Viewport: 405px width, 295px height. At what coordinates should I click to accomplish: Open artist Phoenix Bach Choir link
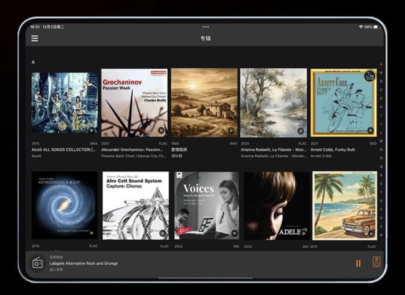(118, 156)
